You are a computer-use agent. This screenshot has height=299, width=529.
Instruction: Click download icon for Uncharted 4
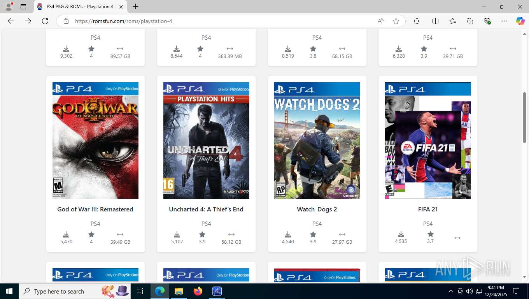tap(177, 234)
